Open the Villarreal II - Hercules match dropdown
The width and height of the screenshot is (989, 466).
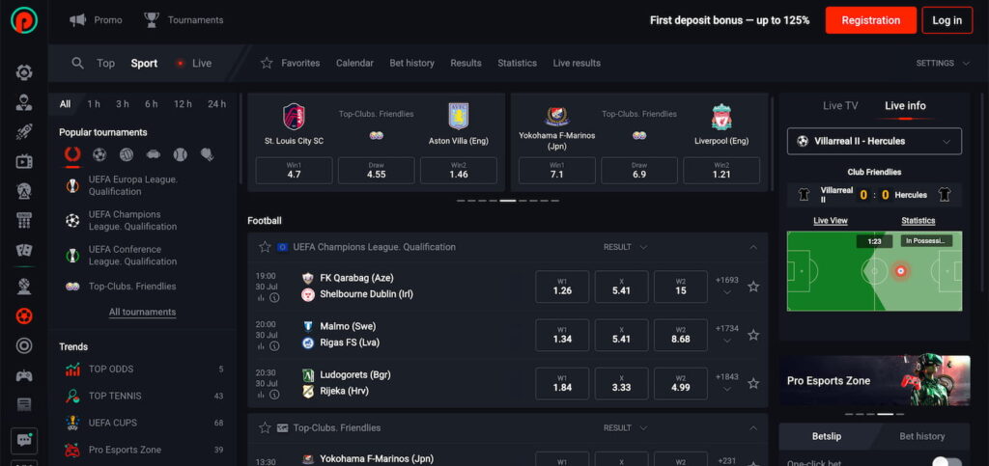click(x=874, y=141)
